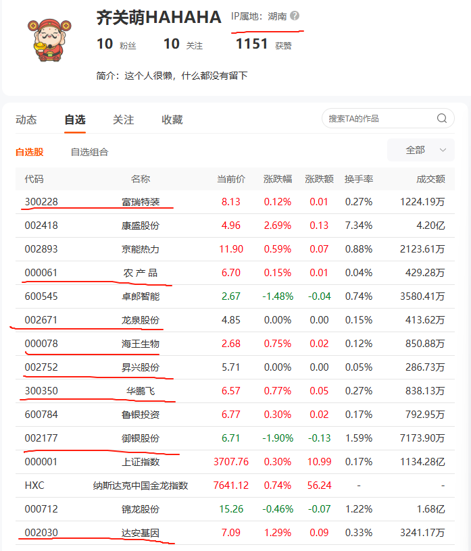Open stock 鲁银投资
The width and height of the screenshot is (471, 551).
click(x=141, y=415)
